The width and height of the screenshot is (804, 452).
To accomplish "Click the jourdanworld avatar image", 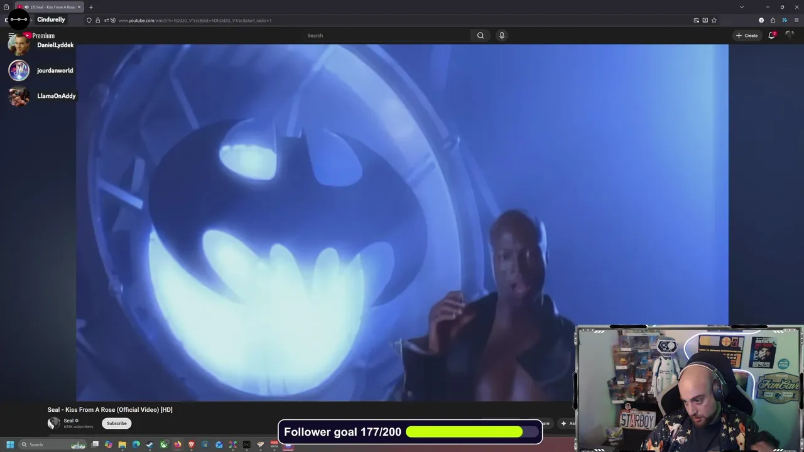I will 19,70.
